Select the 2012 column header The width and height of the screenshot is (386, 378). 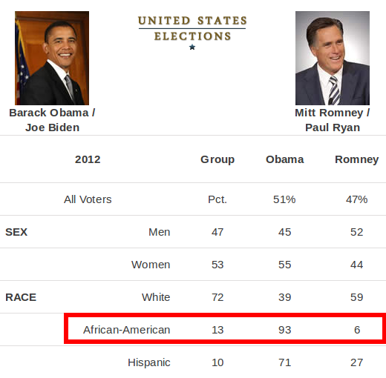[88, 159]
